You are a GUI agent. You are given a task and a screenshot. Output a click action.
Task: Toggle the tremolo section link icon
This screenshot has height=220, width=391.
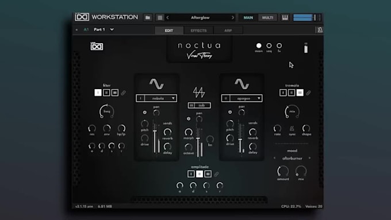(x=308, y=93)
